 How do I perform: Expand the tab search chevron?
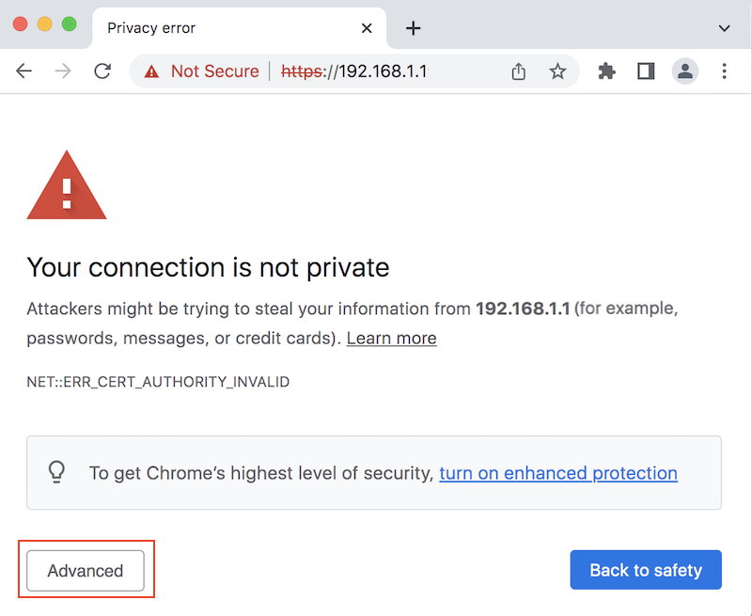tap(724, 28)
